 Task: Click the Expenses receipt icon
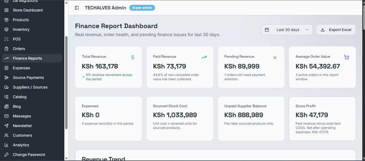tap(7, 68)
